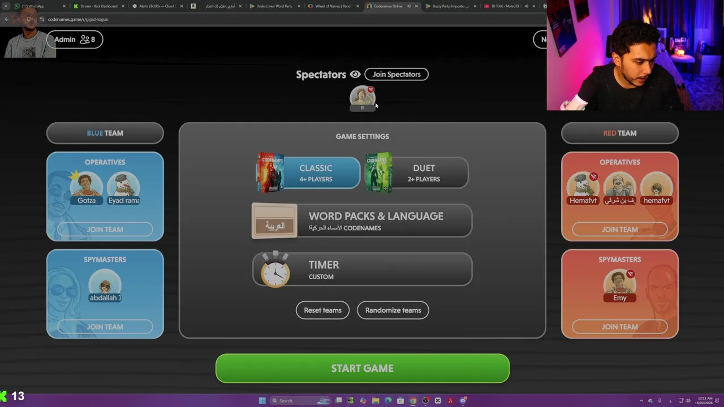Open the tab search dropdown arrow

(x=6, y=6)
